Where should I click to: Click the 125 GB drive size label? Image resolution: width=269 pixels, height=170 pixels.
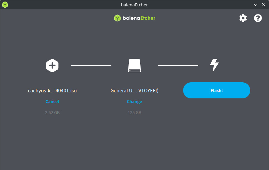pyautogui.click(x=134, y=113)
